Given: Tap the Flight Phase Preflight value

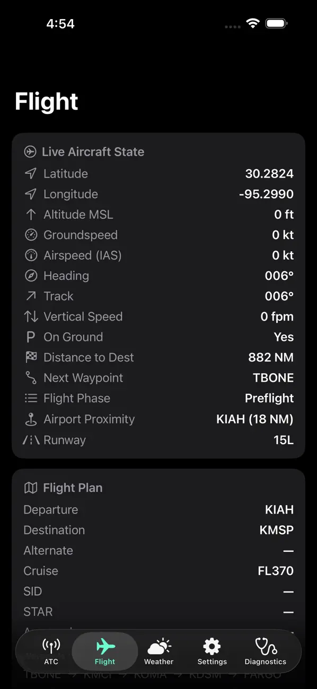Looking at the screenshot, I should point(269,398).
